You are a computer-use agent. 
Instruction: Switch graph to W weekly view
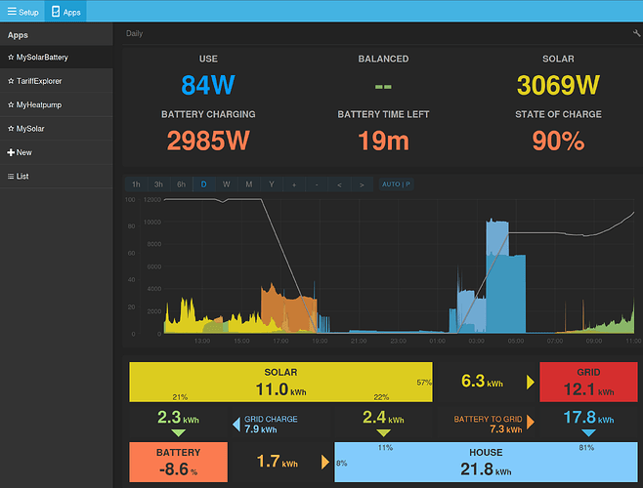point(227,184)
